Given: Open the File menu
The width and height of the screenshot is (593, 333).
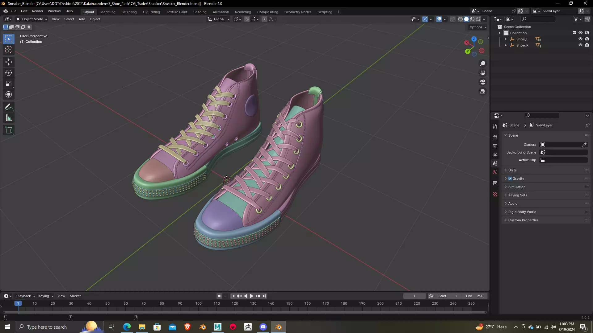Looking at the screenshot, I should click(14, 11).
